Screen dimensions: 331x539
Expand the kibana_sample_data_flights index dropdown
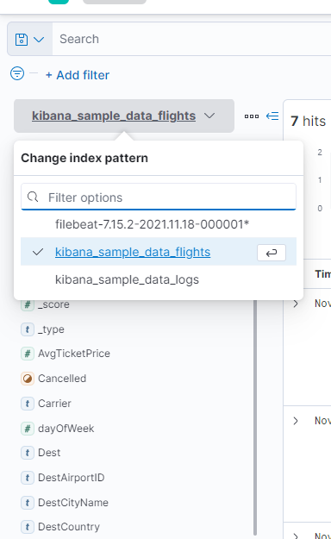pos(124,116)
